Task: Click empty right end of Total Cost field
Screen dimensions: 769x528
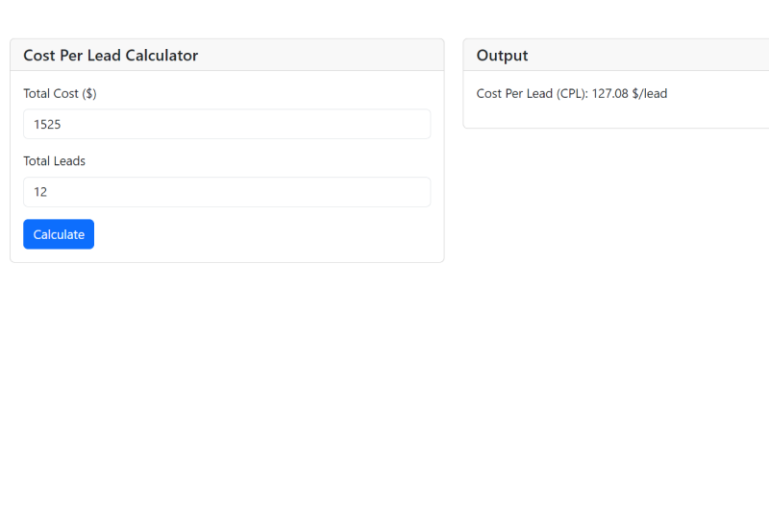Action: 404,124
